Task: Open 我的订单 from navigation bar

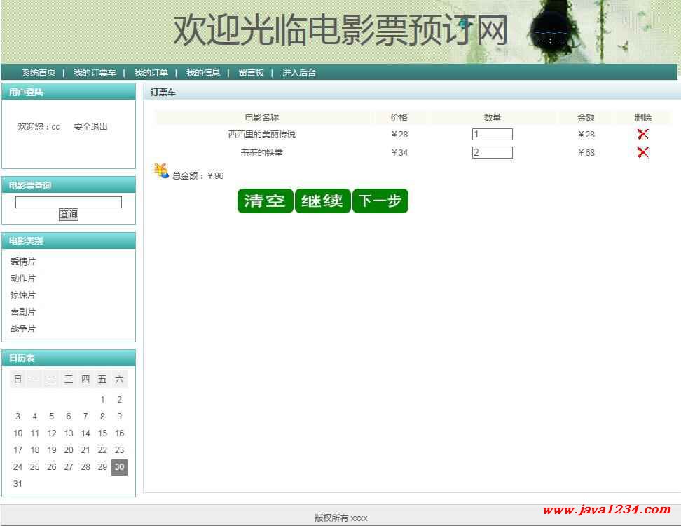Action: [151, 73]
